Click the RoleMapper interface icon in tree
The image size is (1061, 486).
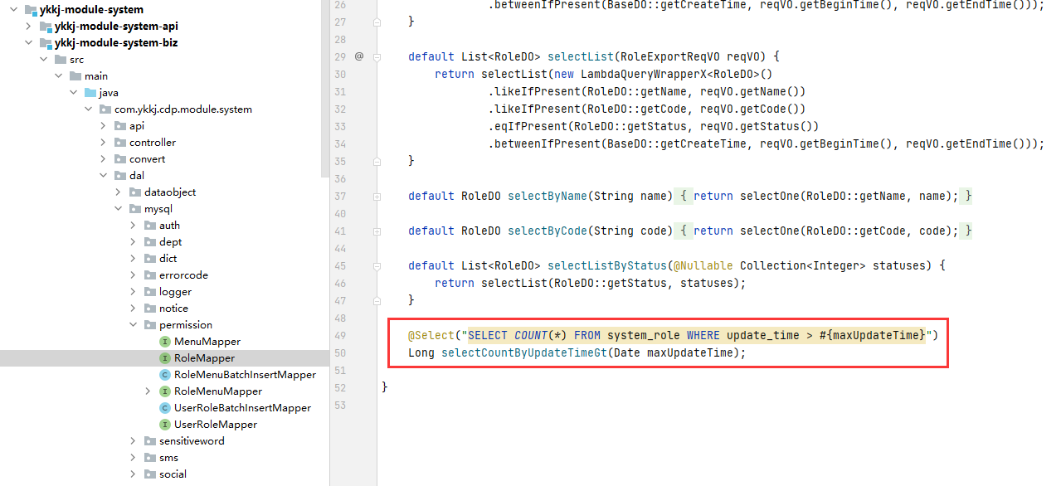(x=164, y=358)
